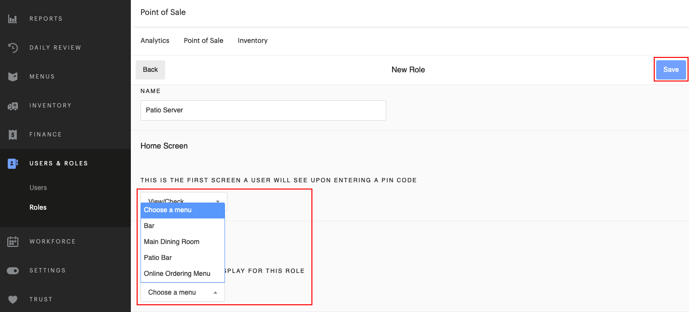
Task: Choose Patio Bar in the open dropdown
Action: point(157,258)
